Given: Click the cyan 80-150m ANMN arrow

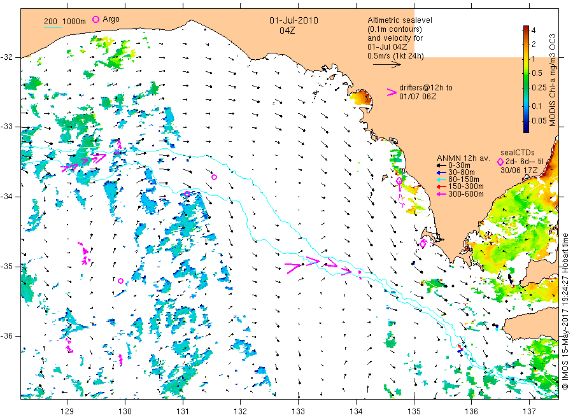Looking at the screenshot, I should [441, 179].
